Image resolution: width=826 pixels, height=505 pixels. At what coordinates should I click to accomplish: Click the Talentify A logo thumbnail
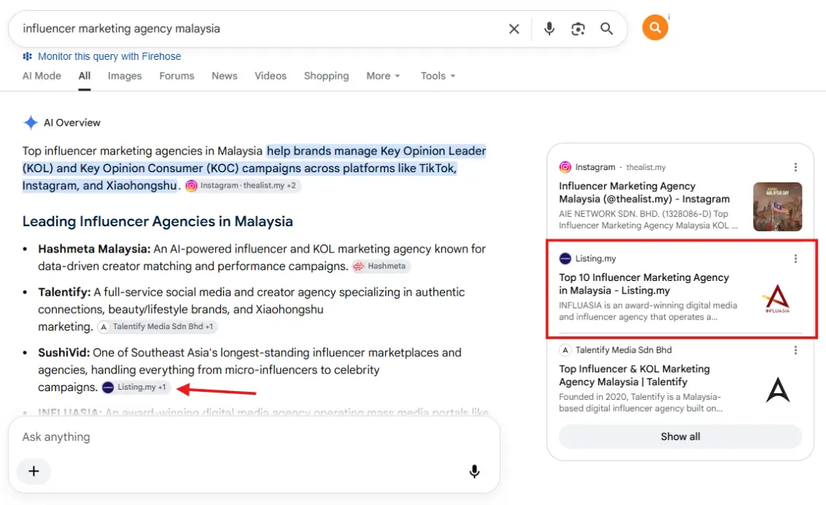click(778, 390)
